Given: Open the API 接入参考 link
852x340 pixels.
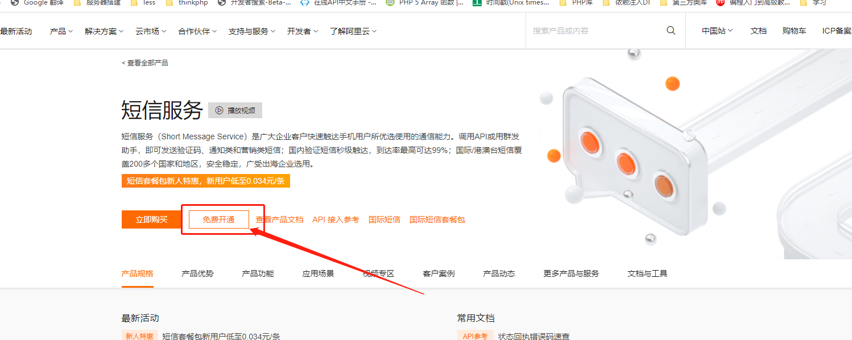Looking at the screenshot, I should click(x=336, y=219).
